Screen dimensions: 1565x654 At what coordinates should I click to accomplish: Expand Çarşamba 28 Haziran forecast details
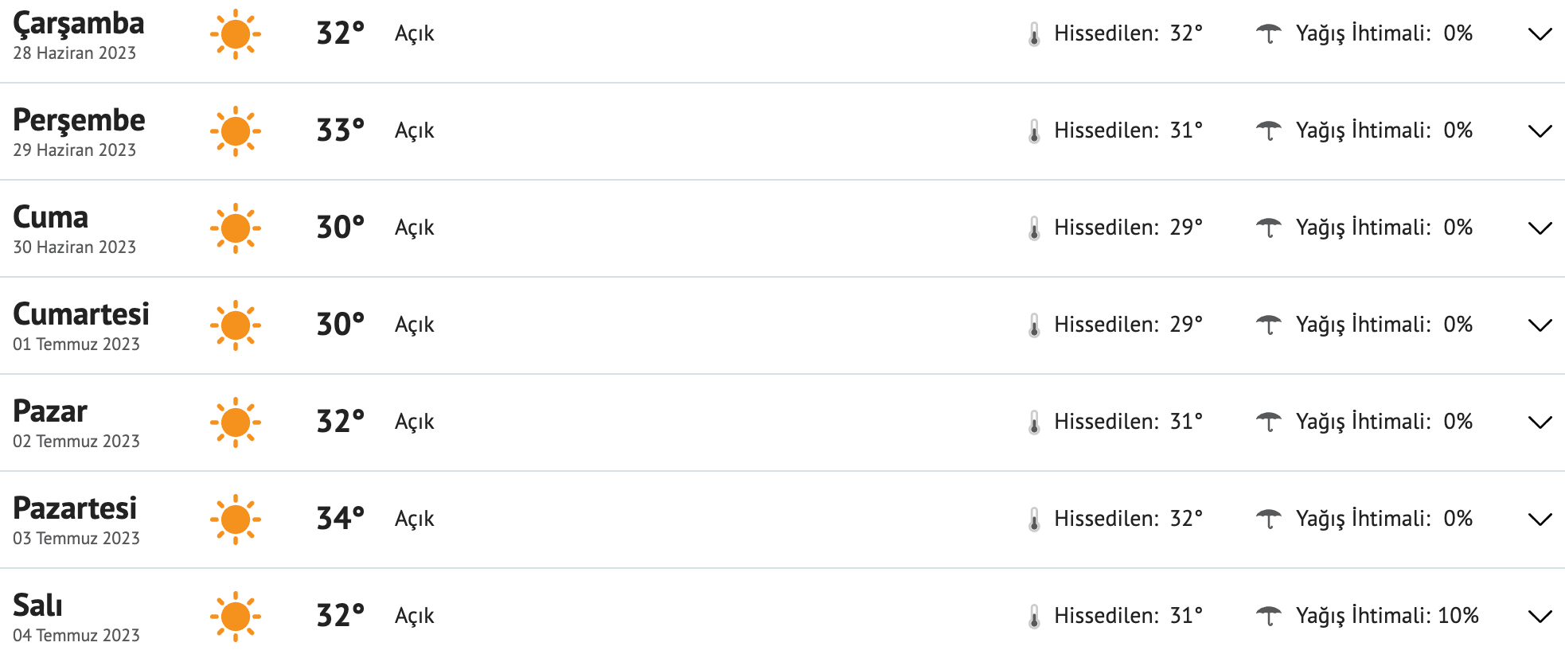pyautogui.click(x=1540, y=34)
